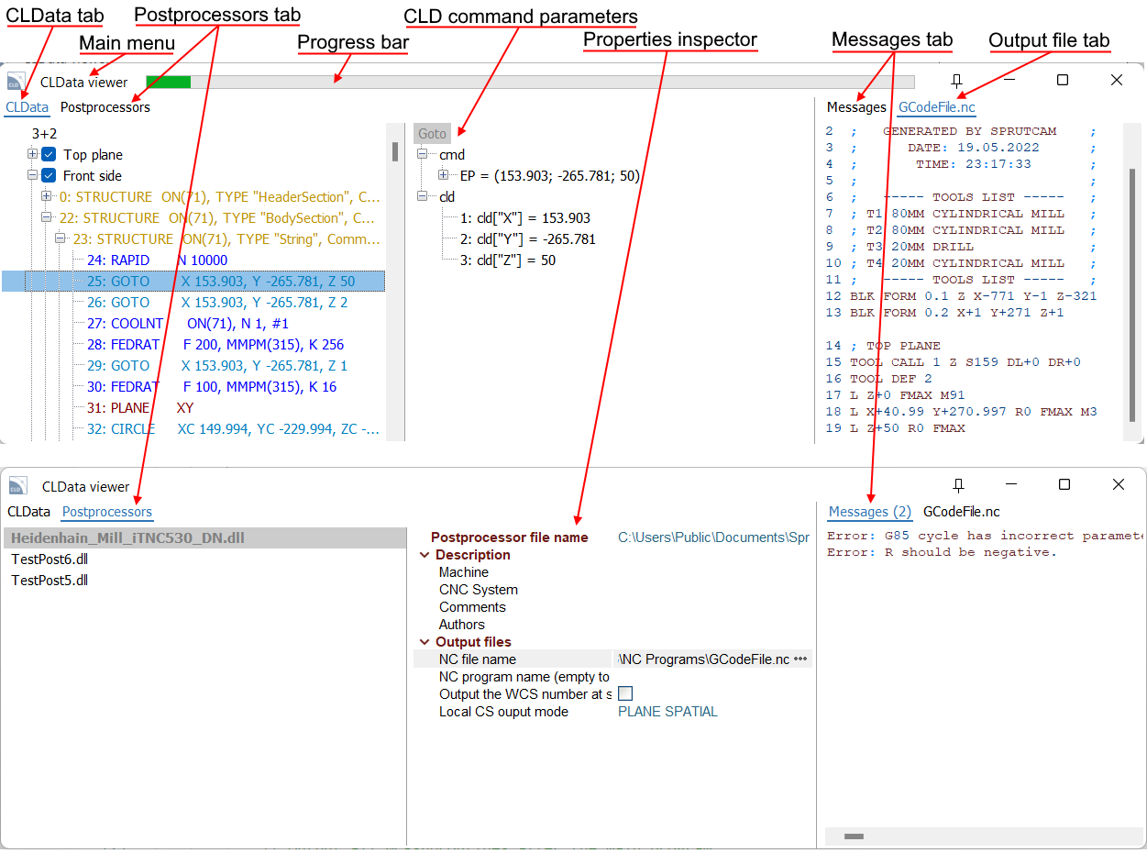
Task: Expand the Top plane tree node
Action: pyautogui.click(x=30, y=154)
